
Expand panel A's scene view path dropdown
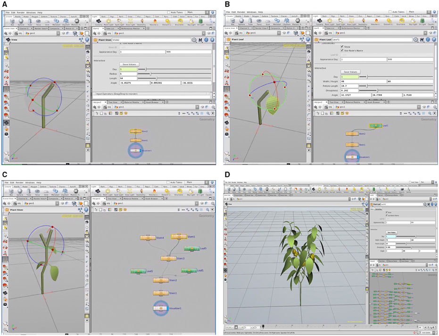click(58, 33)
